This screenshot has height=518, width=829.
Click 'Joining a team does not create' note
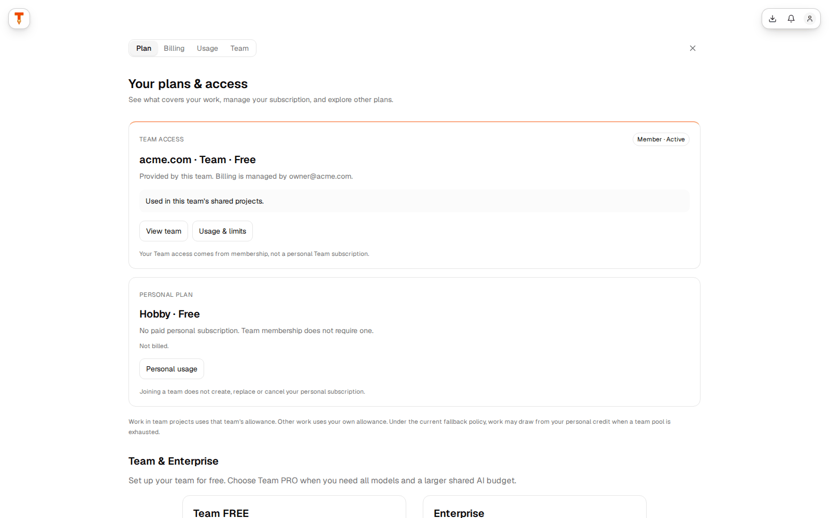(252, 392)
